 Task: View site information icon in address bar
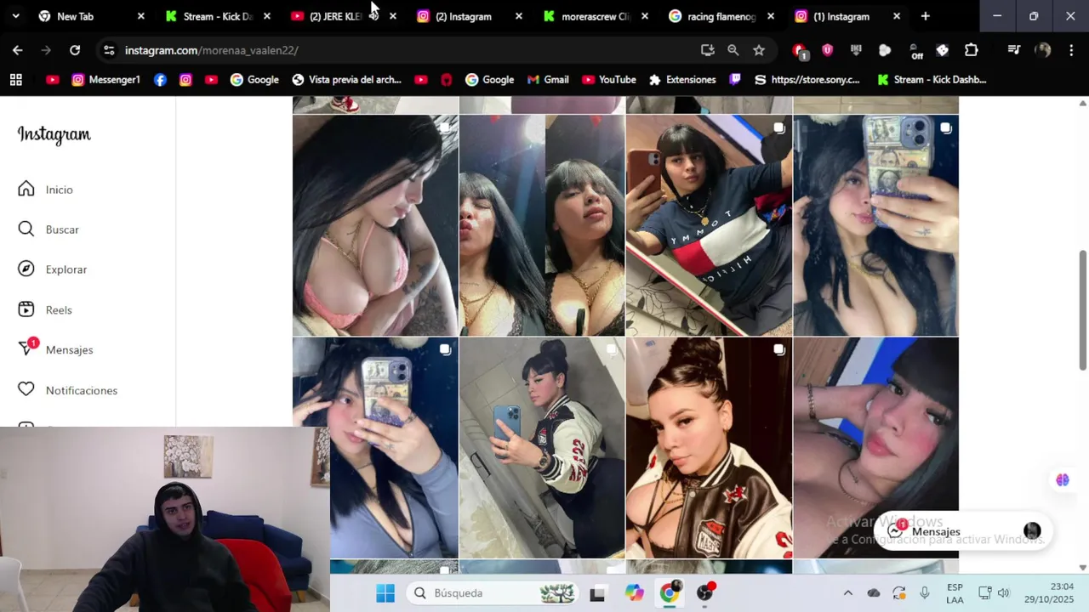point(109,50)
